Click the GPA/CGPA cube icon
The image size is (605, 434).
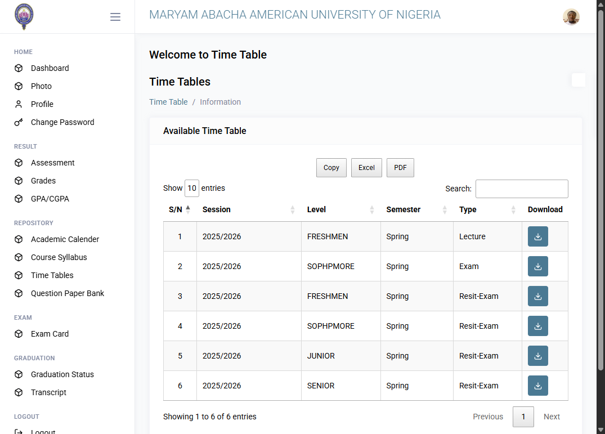(x=19, y=199)
